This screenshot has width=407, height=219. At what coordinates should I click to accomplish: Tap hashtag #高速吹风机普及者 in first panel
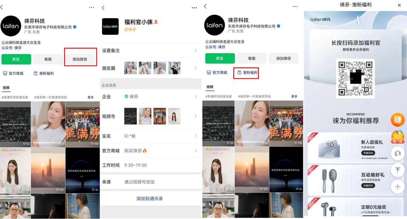click(x=15, y=97)
